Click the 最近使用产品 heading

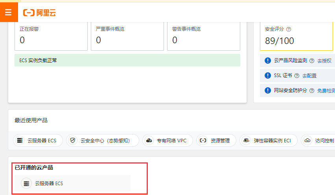31,120
